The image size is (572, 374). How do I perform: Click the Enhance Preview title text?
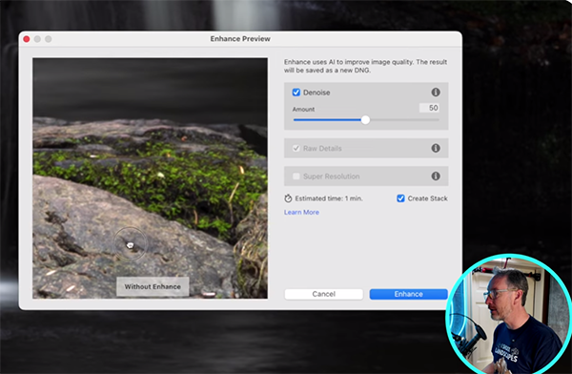[x=240, y=39]
